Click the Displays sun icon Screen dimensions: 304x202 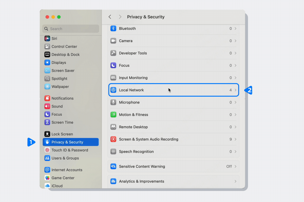(x=47, y=62)
